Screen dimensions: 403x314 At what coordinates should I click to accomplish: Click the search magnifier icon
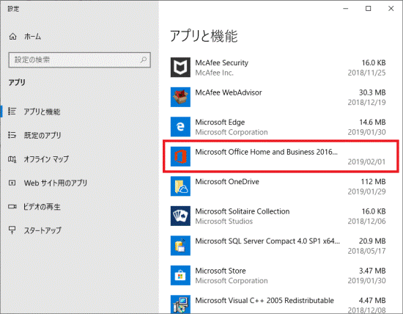pyautogui.click(x=144, y=59)
